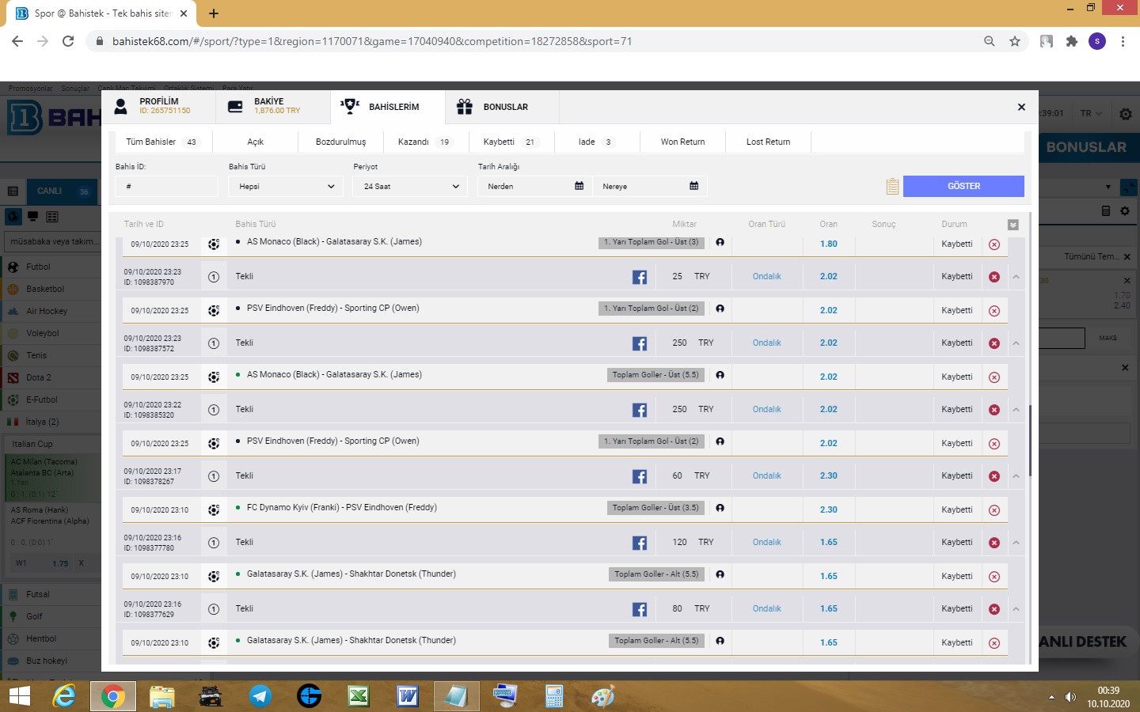Viewport: 1140px width, 712px height.
Task: Share bet ID 1098387572 on Facebook
Action: click(x=640, y=343)
